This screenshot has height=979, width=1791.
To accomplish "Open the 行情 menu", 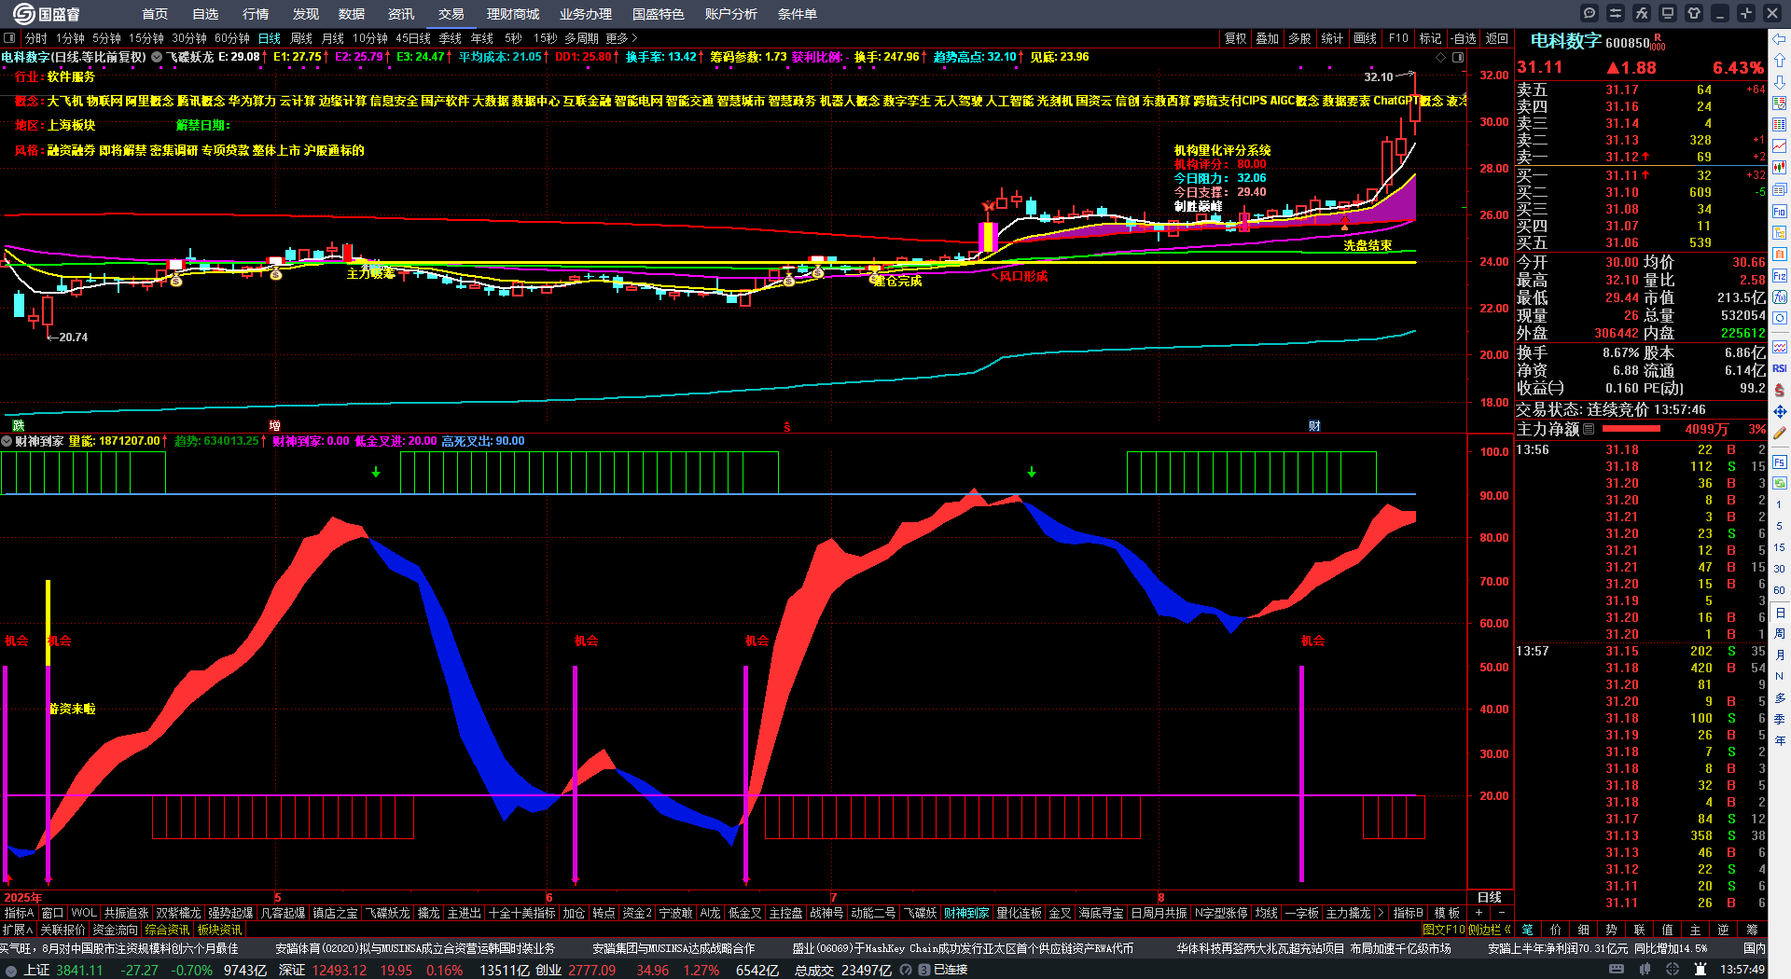I will (x=256, y=14).
